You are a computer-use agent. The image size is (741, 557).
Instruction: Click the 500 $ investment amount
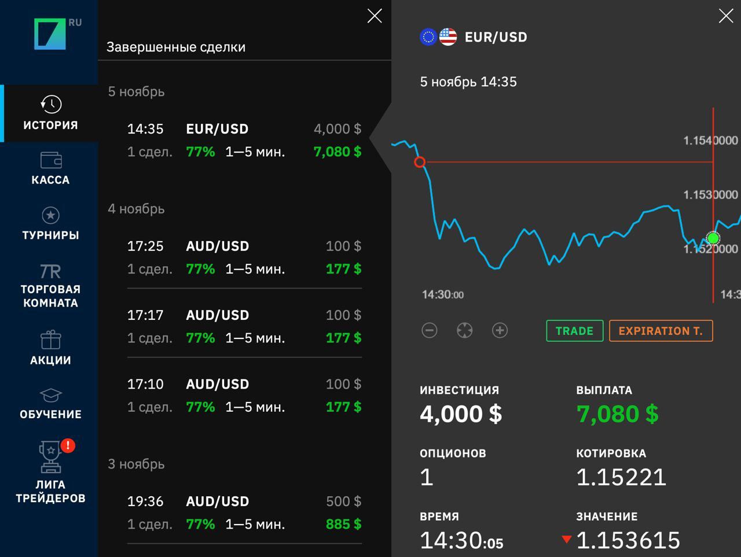coord(343,501)
